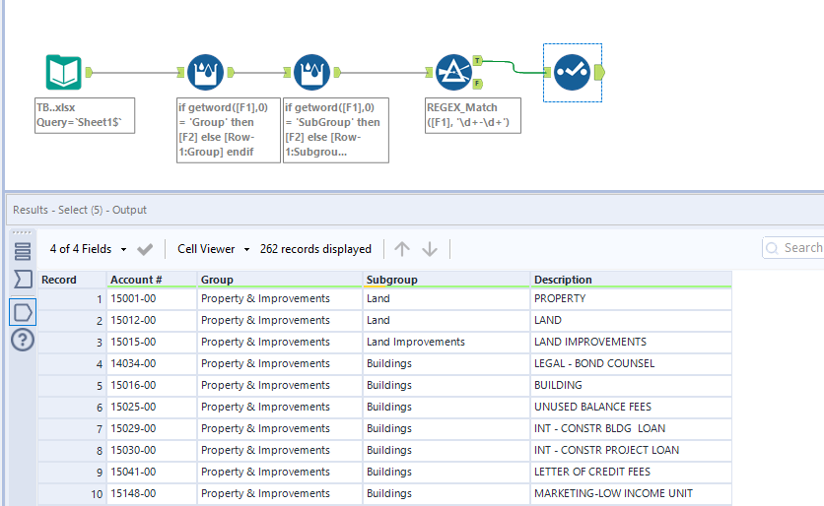Open the Cell Viewer dropdown
824x506 pixels.
click(214, 249)
